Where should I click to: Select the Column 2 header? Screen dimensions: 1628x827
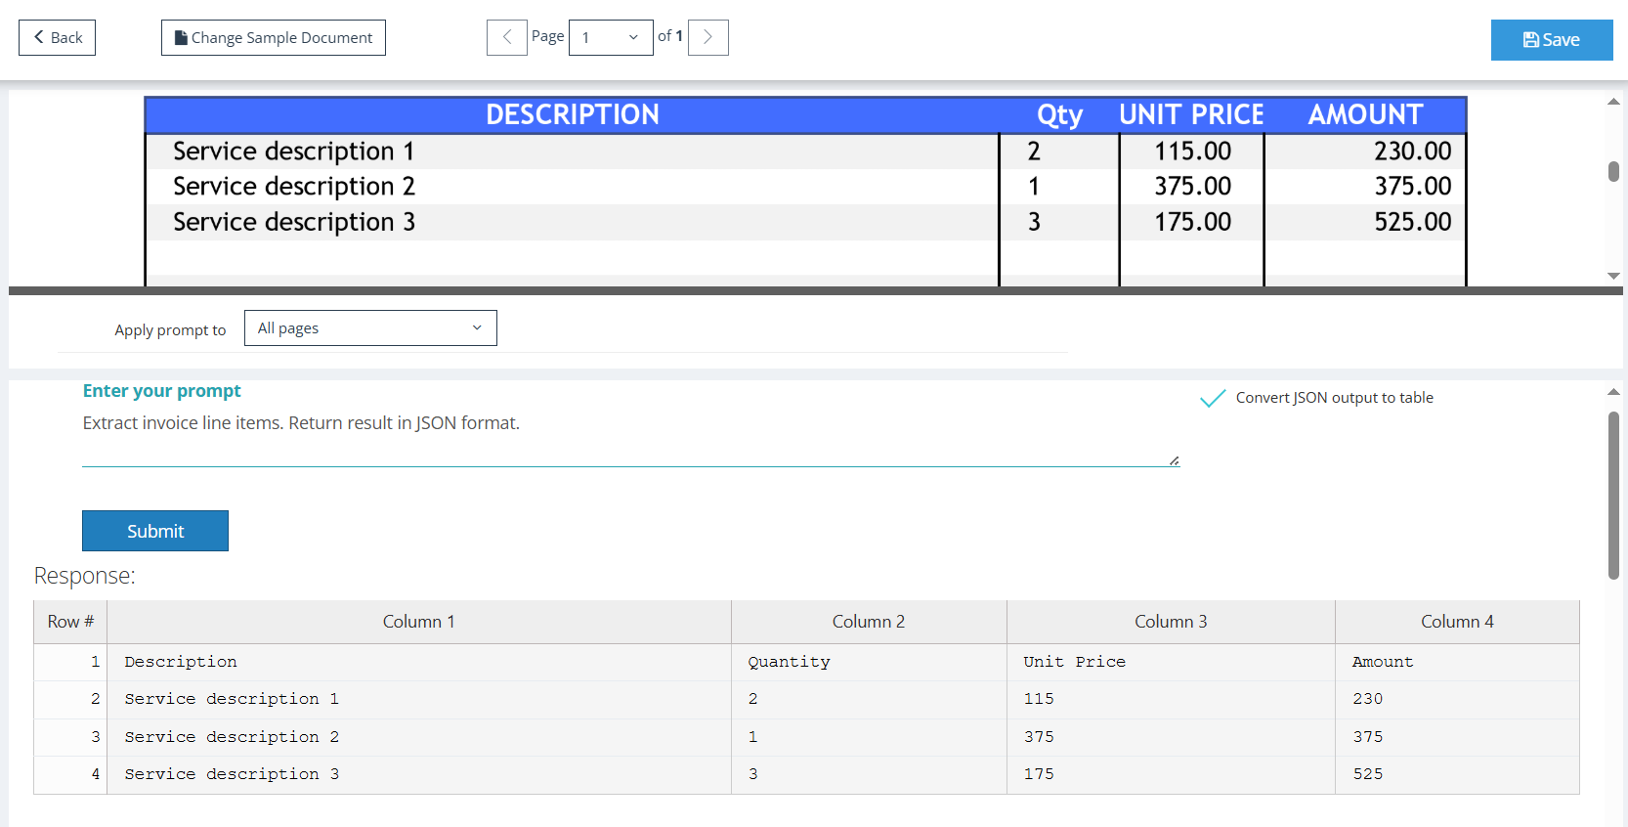pyautogui.click(x=869, y=622)
